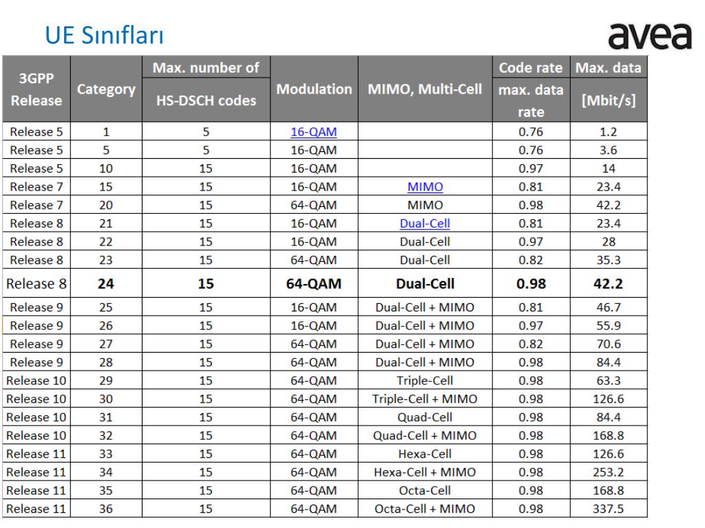Select the '35.3' max data rate cell

click(x=609, y=261)
